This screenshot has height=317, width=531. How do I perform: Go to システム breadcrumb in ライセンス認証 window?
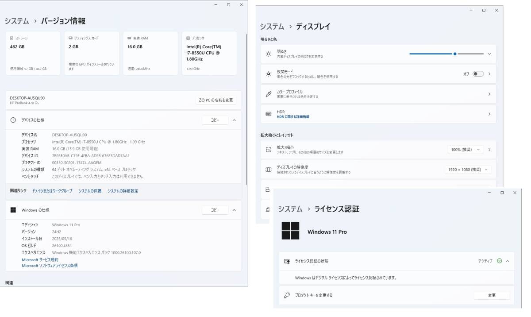(290, 209)
